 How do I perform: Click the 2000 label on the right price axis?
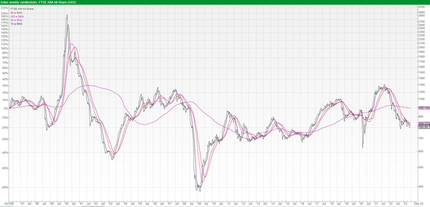(x=422, y=47)
